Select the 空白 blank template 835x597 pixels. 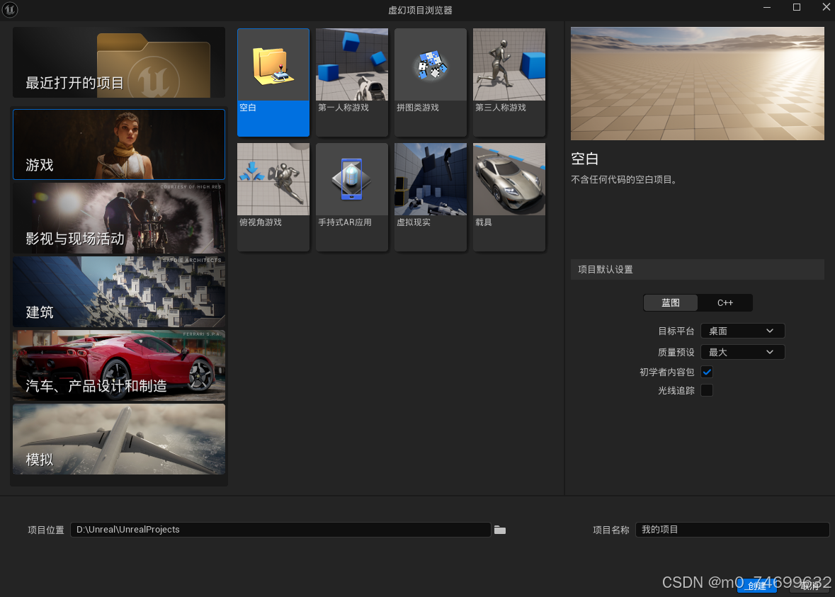[273, 83]
